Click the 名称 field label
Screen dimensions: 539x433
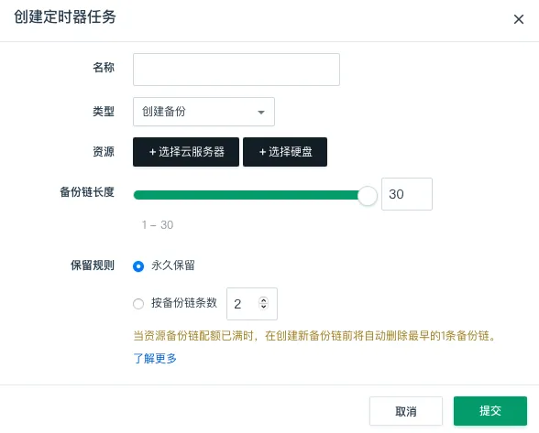[104, 68]
